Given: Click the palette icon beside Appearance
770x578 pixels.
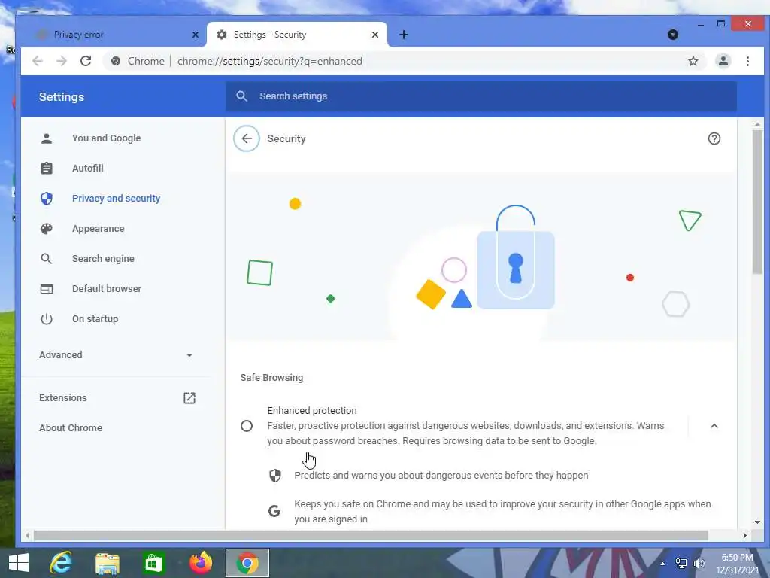Looking at the screenshot, I should [47, 229].
